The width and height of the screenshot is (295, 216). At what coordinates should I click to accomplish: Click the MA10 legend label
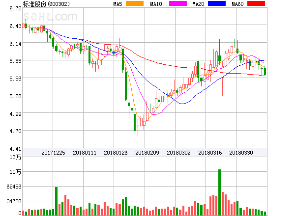click(x=156, y=4)
